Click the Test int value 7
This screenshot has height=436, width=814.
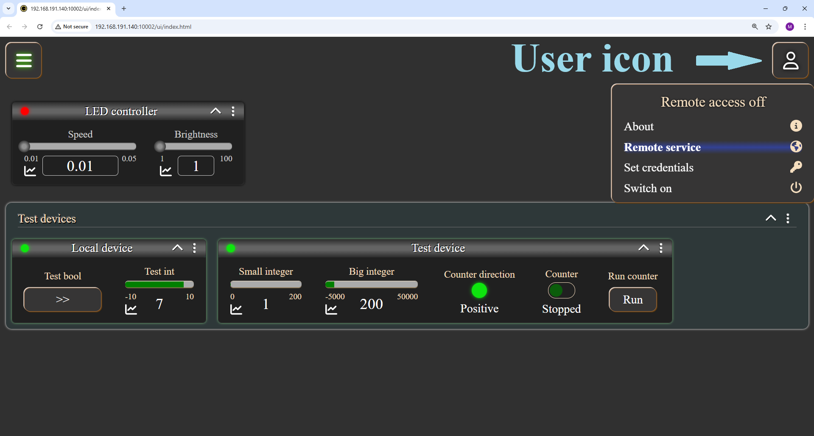[159, 304]
